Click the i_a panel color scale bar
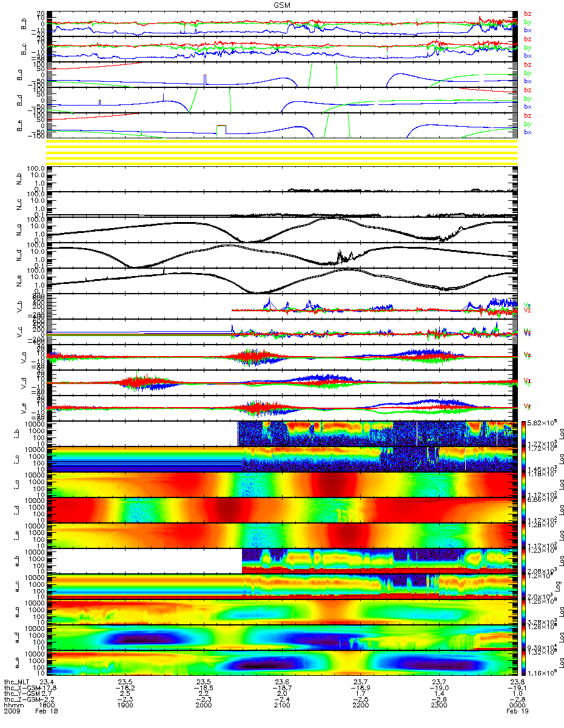The height and width of the screenshot is (728, 564). point(525,485)
